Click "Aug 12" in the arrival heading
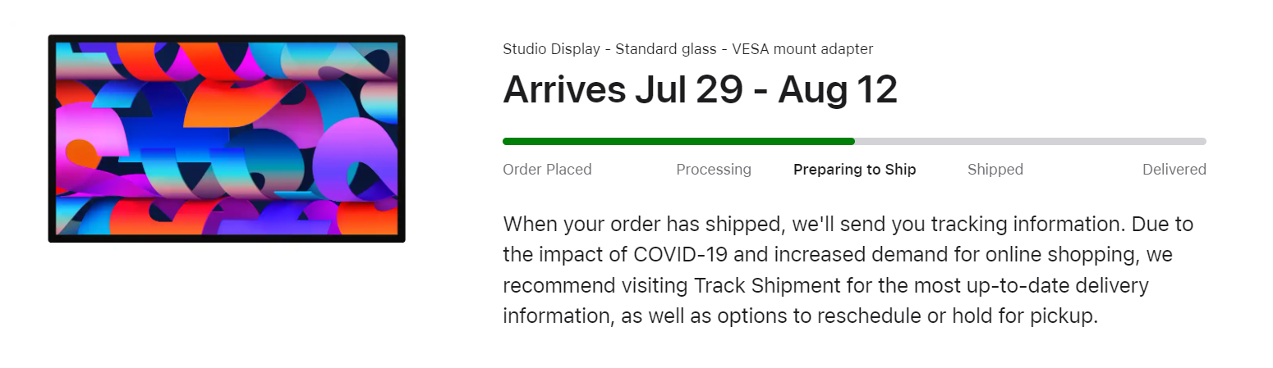The height and width of the screenshot is (368, 1273). pos(837,90)
